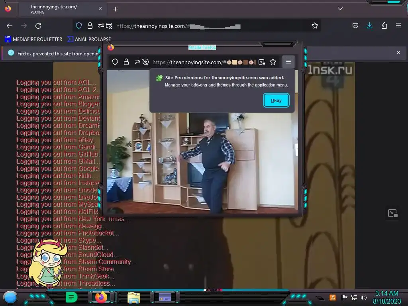Open the MEDIAFIRE ROULETTER bookmark

coord(33,39)
